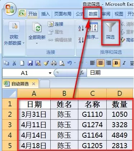Viewport: 134px width, 151px height.
Task: Click the header cell 数量
Action: tap(120, 104)
